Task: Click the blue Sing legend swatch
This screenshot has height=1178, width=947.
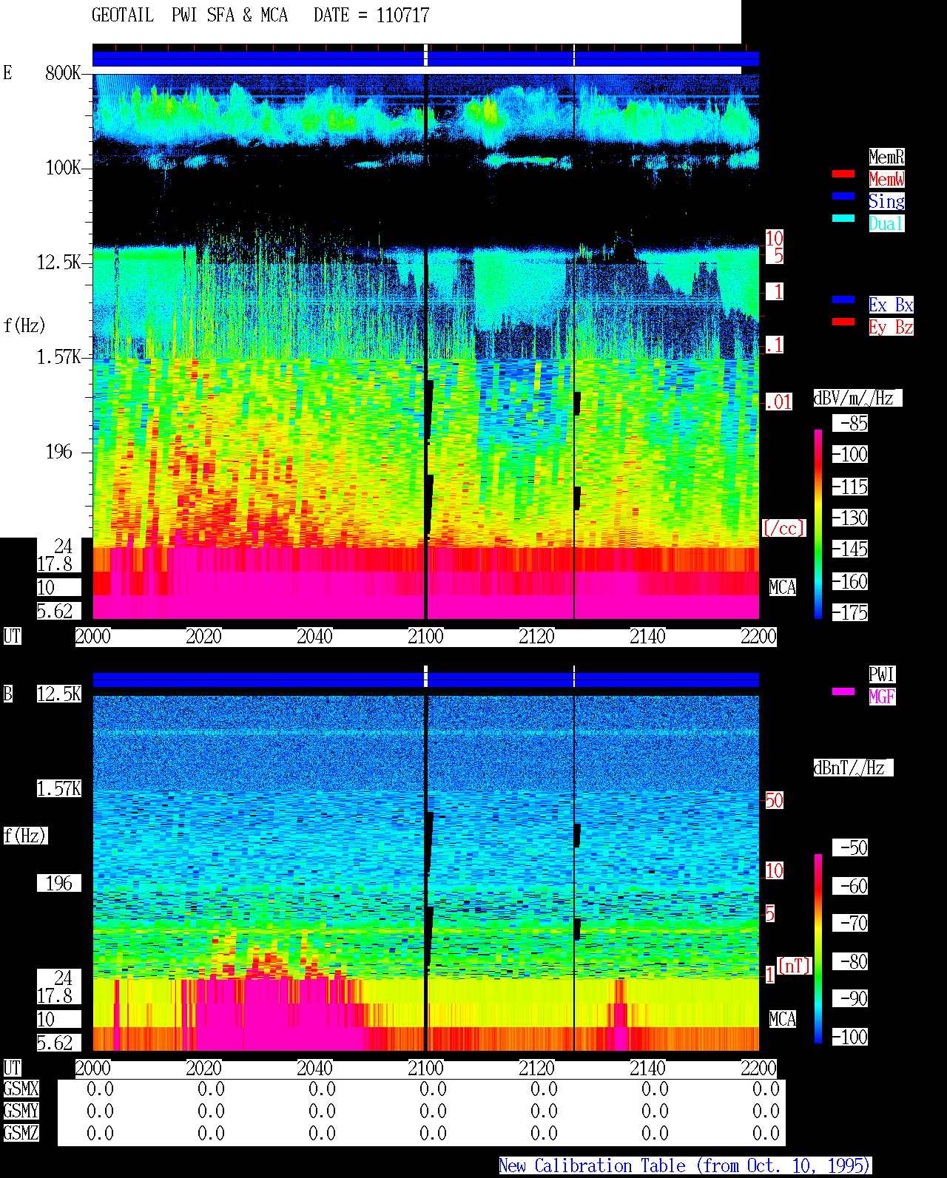Action: coord(843,196)
